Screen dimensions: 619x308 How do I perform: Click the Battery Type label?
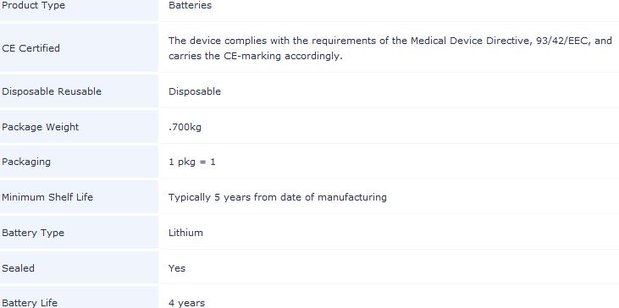[33, 233]
